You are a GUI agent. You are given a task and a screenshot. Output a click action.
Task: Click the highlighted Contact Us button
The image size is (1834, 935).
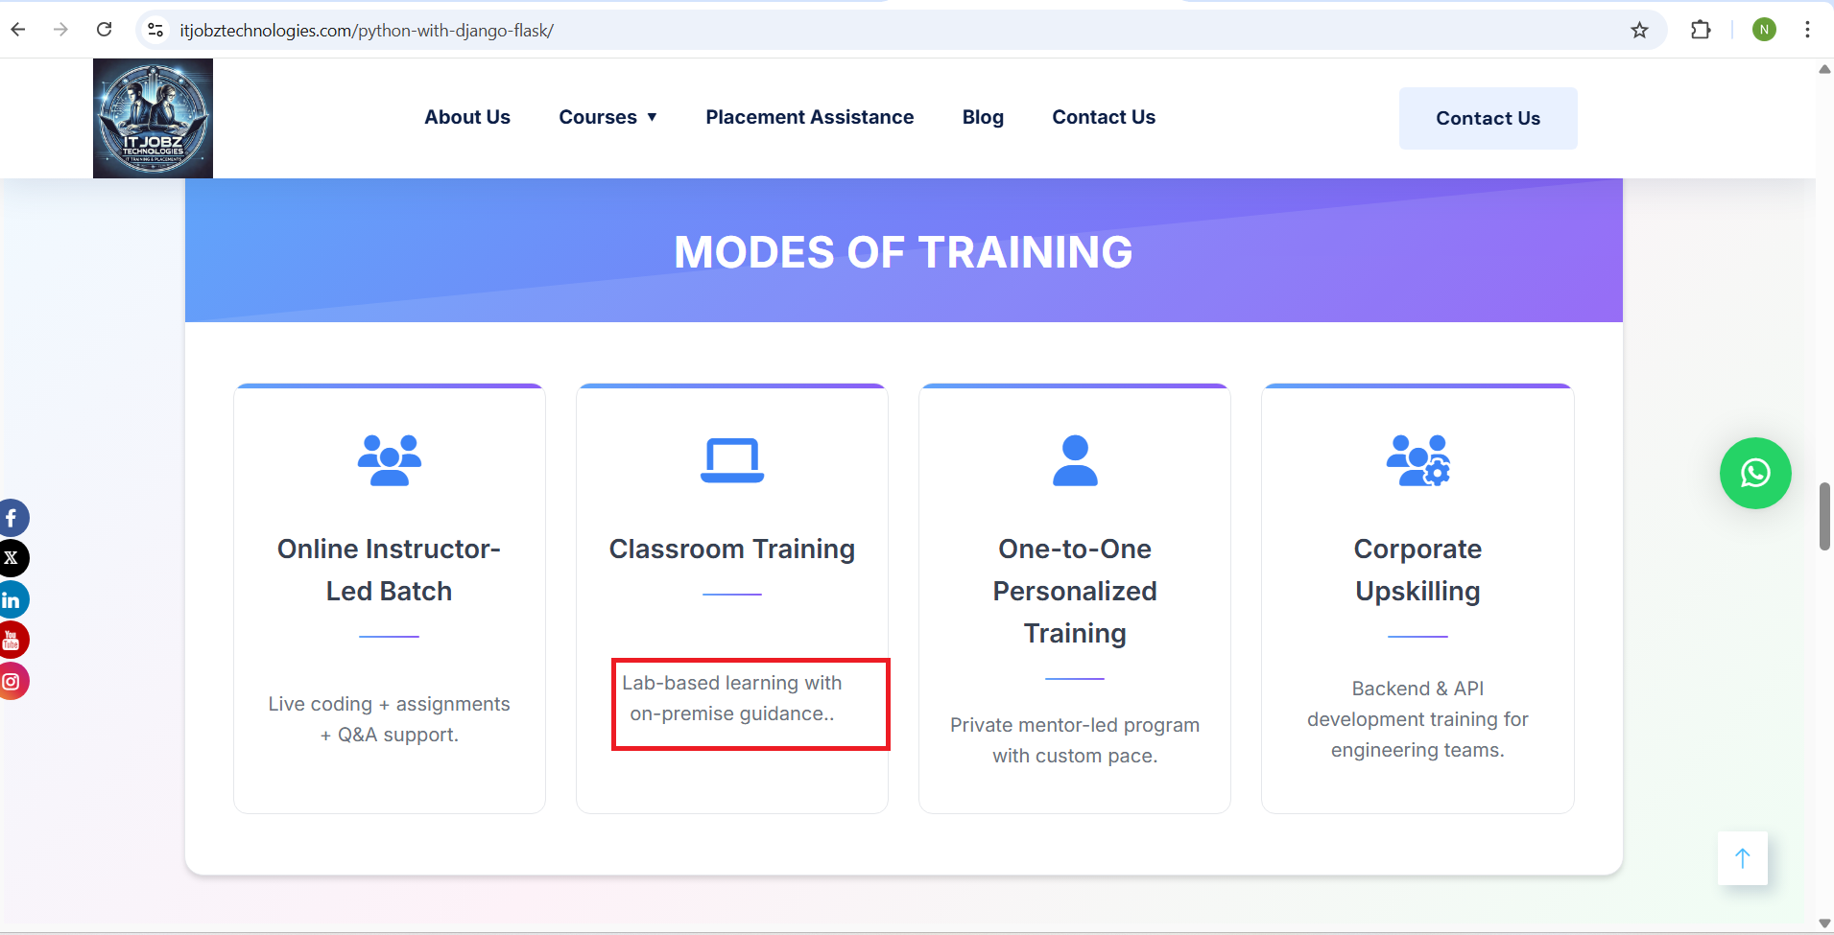(x=1487, y=118)
